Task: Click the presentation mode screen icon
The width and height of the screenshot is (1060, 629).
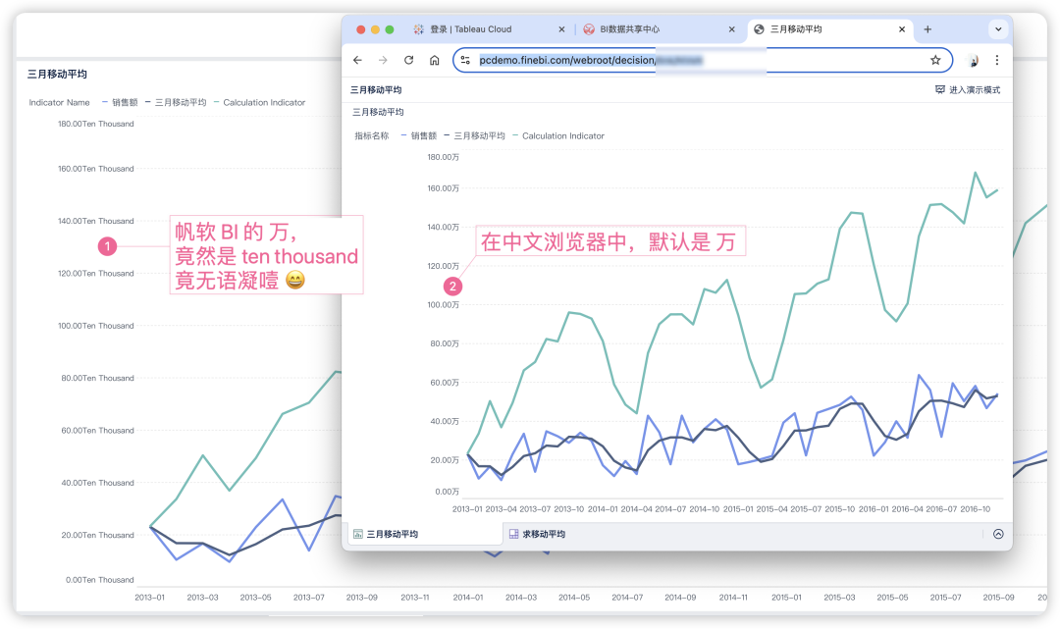Action: coord(939,90)
